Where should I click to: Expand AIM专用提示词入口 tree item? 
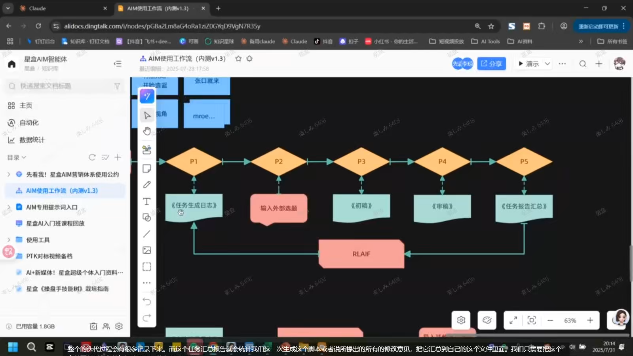9,207
